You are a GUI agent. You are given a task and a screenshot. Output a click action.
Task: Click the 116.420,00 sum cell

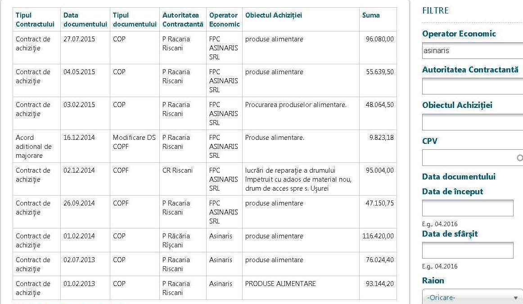click(378, 236)
